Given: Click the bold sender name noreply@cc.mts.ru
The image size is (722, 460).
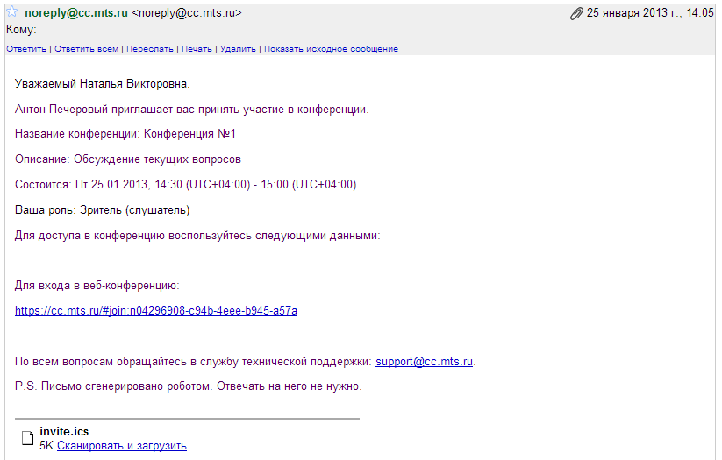Looking at the screenshot, I should [x=76, y=13].
